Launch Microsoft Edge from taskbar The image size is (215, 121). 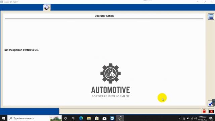pos(81,118)
